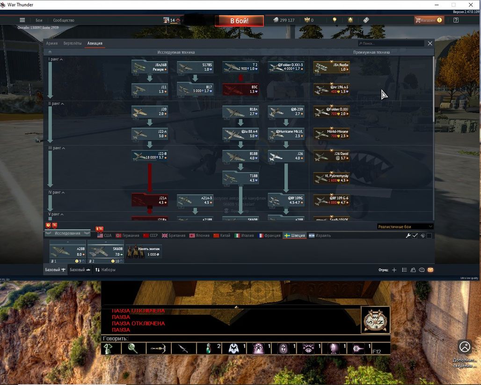481x385 pixels.
Task: Select the Израиль nation tab
Action: [320, 236]
